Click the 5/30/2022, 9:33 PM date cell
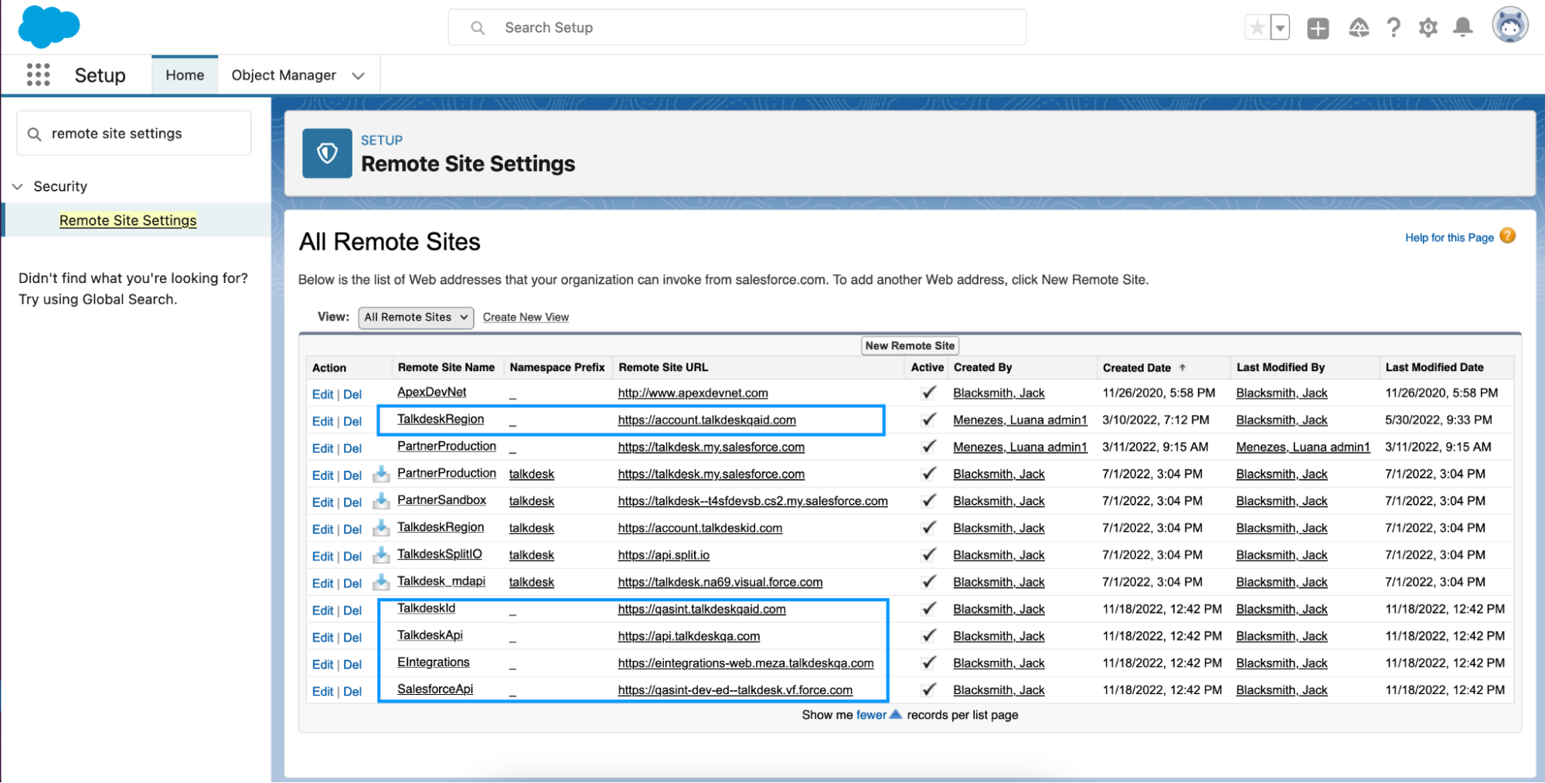This screenshot has height=783, width=1545. [x=1438, y=420]
